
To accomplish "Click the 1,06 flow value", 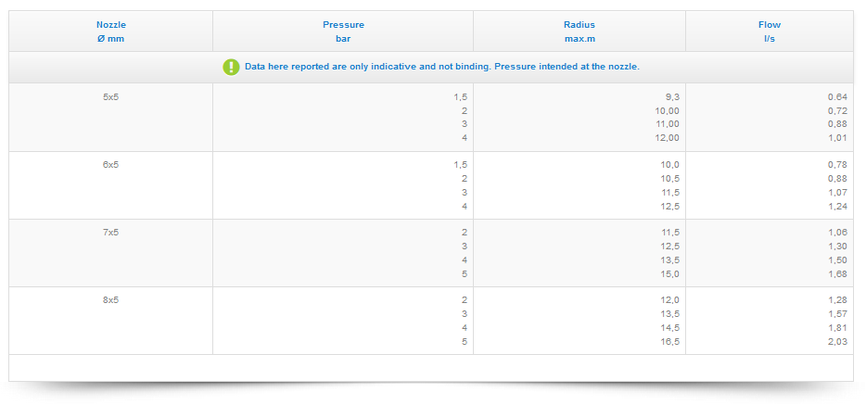I will pyautogui.click(x=837, y=233).
